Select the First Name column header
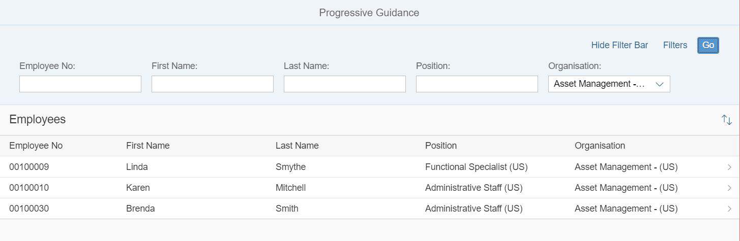Image resolution: width=740 pixels, height=241 pixels. [x=148, y=146]
